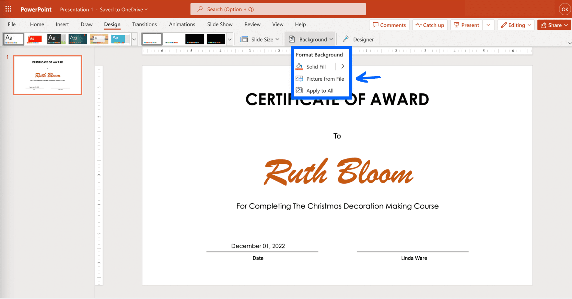Open the Help tab

coord(300,24)
